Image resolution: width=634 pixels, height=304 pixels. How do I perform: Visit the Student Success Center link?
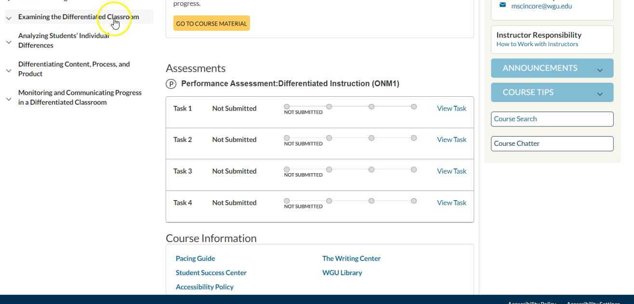[211, 273]
